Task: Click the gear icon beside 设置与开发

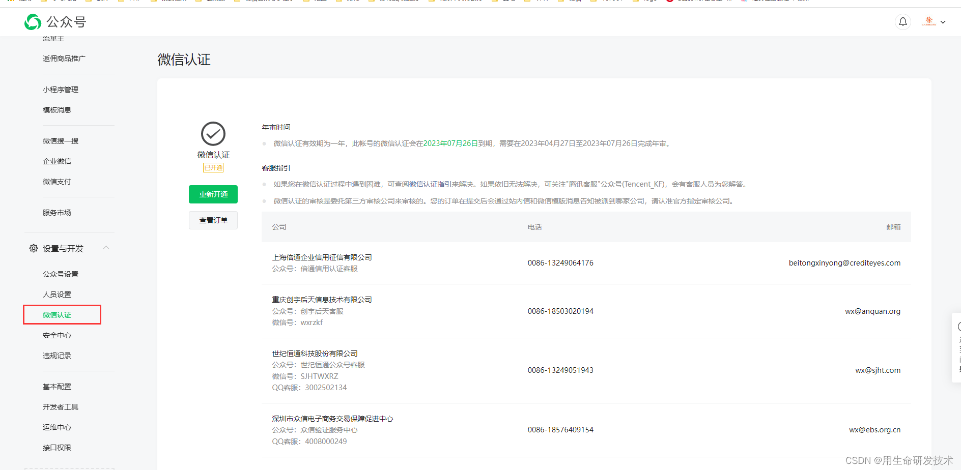Action: point(33,248)
